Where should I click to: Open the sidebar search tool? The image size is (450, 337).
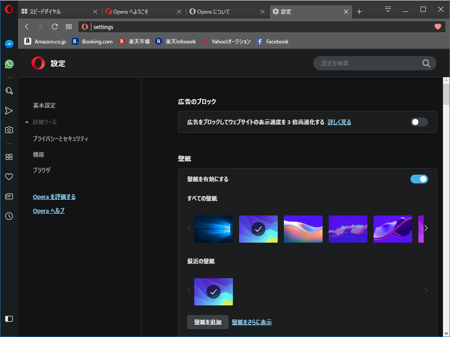click(x=9, y=91)
